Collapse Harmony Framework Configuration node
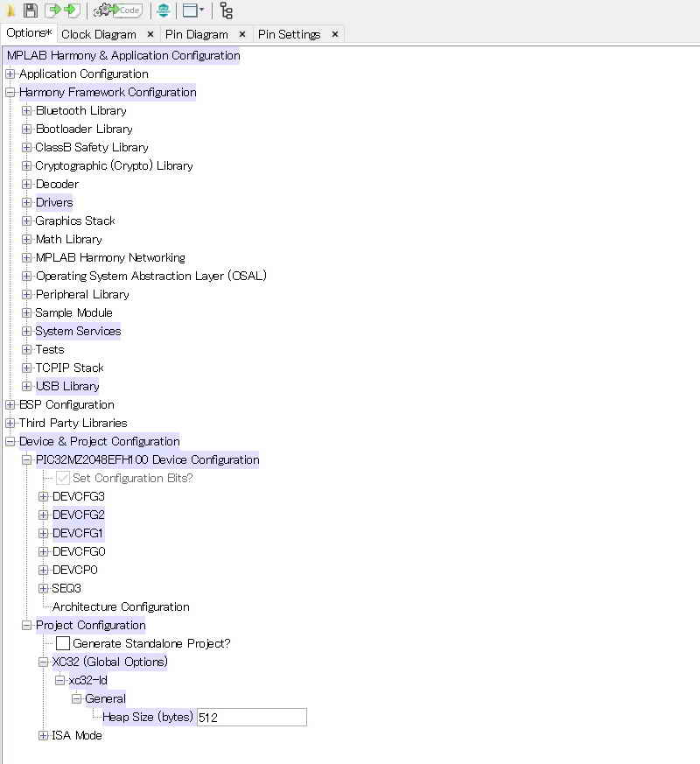700x764 pixels. pos(10,93)
